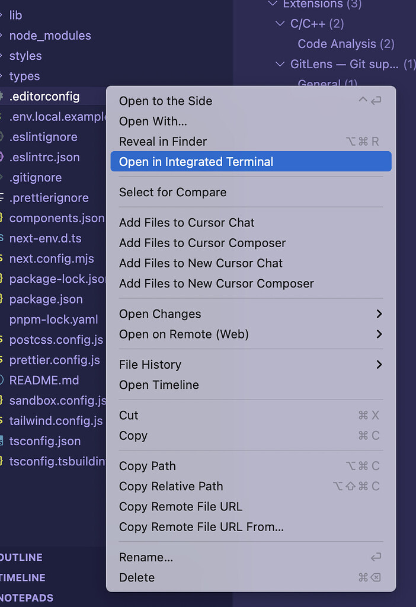Collapse the C/C++ (2) extension group
This screenshot has width=416, height=607.
[279, 24]
